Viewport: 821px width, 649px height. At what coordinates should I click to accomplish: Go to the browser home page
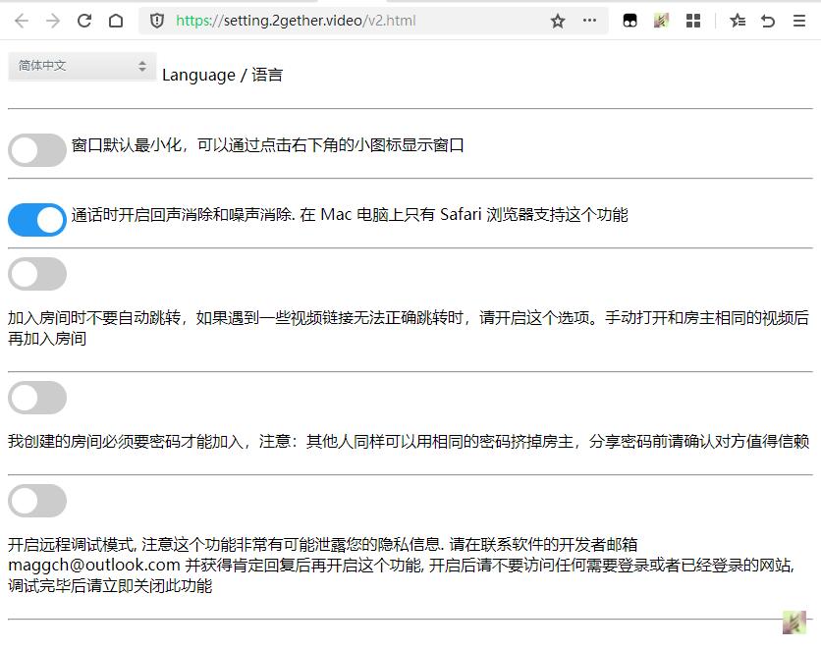point(116,21)
